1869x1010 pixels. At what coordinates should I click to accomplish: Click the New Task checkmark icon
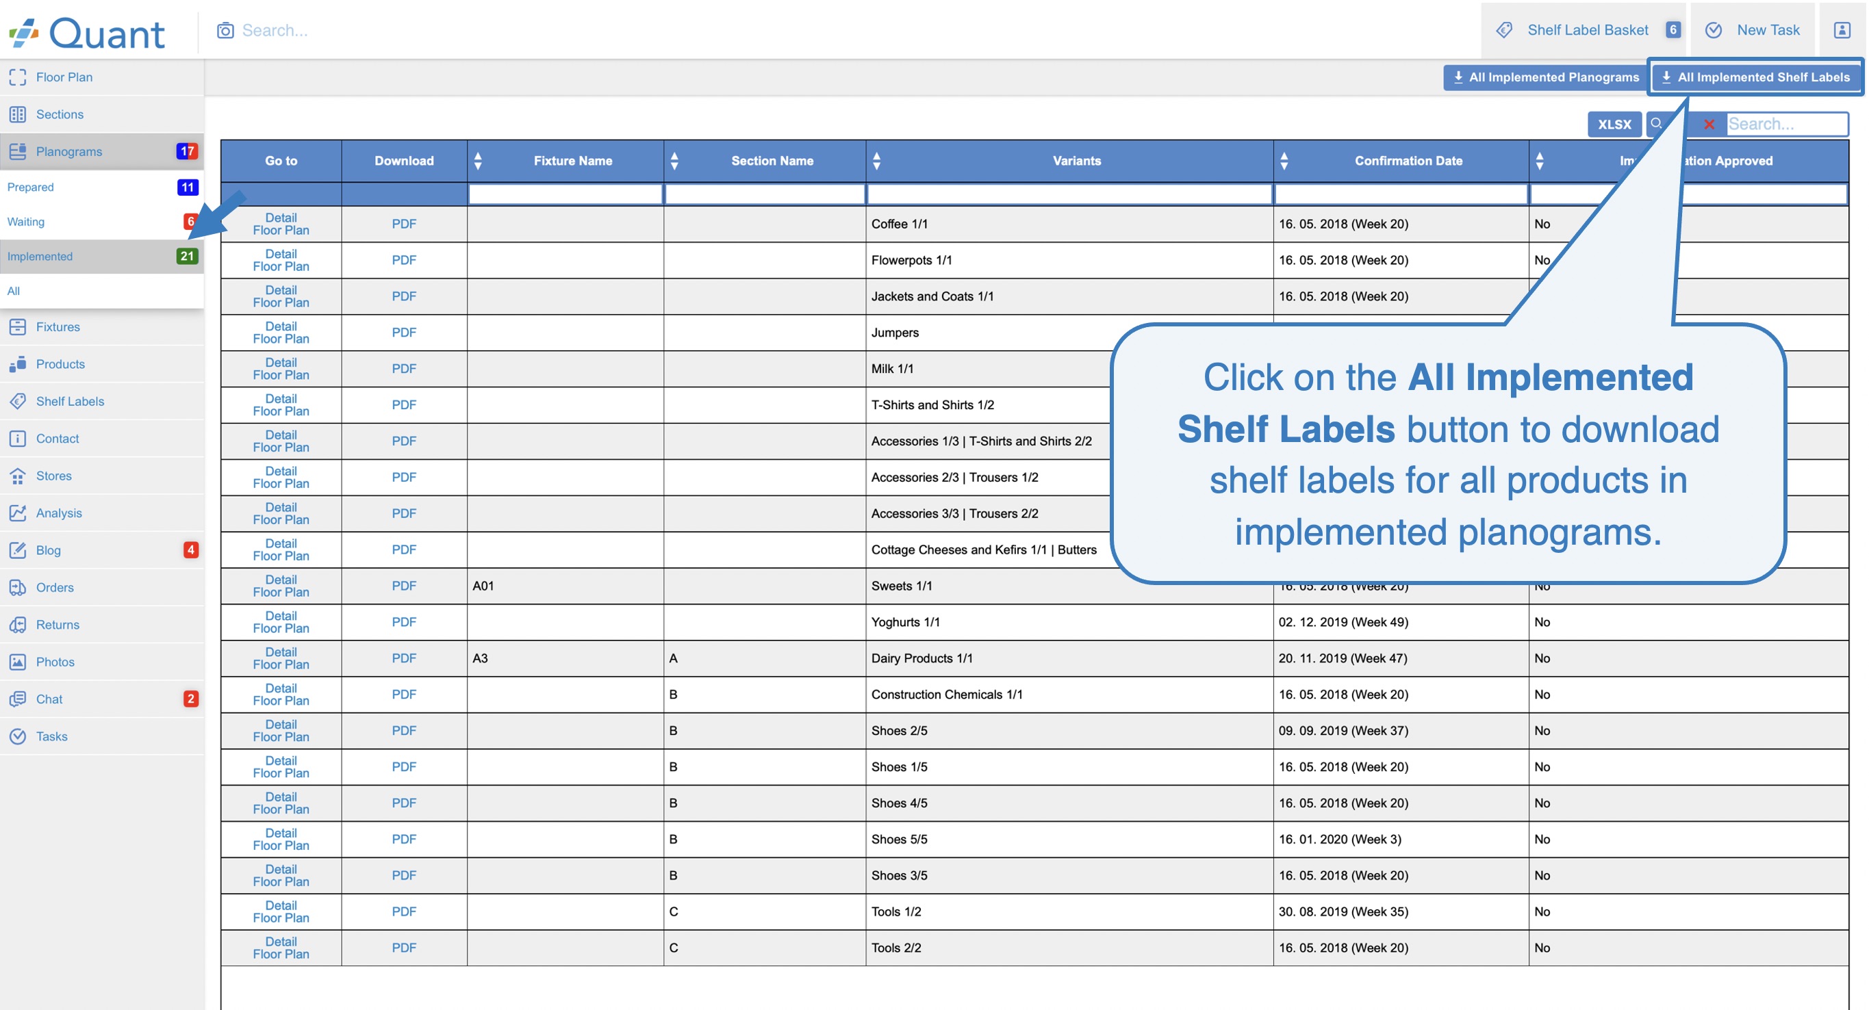[1714, 29]
